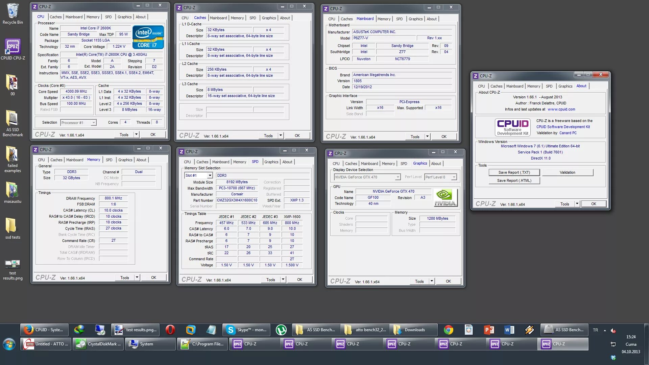This screenshot has height=365, width=649.
Task: Open the Perf Level 0 dropdown
Action: (x=454, y=177)
